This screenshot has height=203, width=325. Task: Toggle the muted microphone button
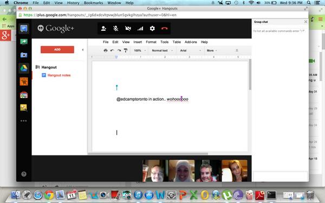point(116,28)
